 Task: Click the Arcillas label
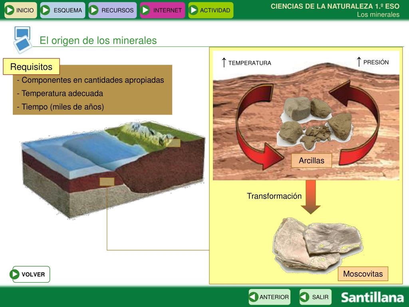[x=312, y=161]
